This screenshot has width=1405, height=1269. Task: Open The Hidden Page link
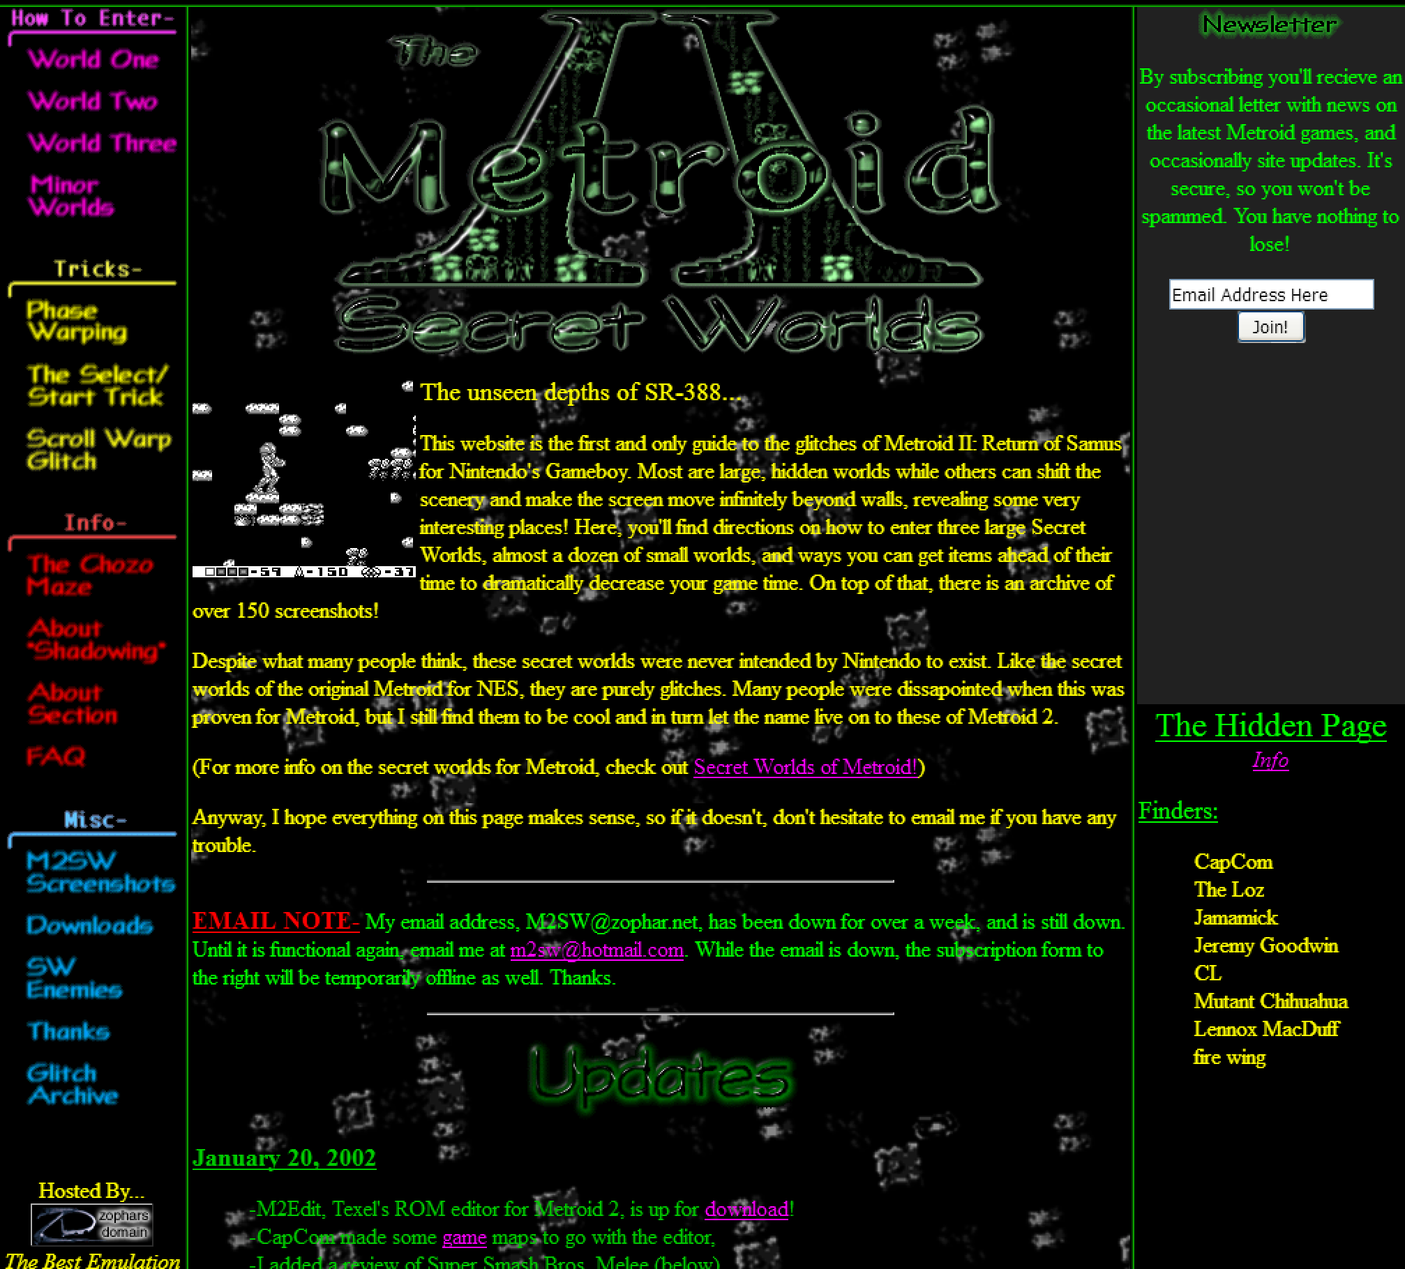click(1270, 725)
